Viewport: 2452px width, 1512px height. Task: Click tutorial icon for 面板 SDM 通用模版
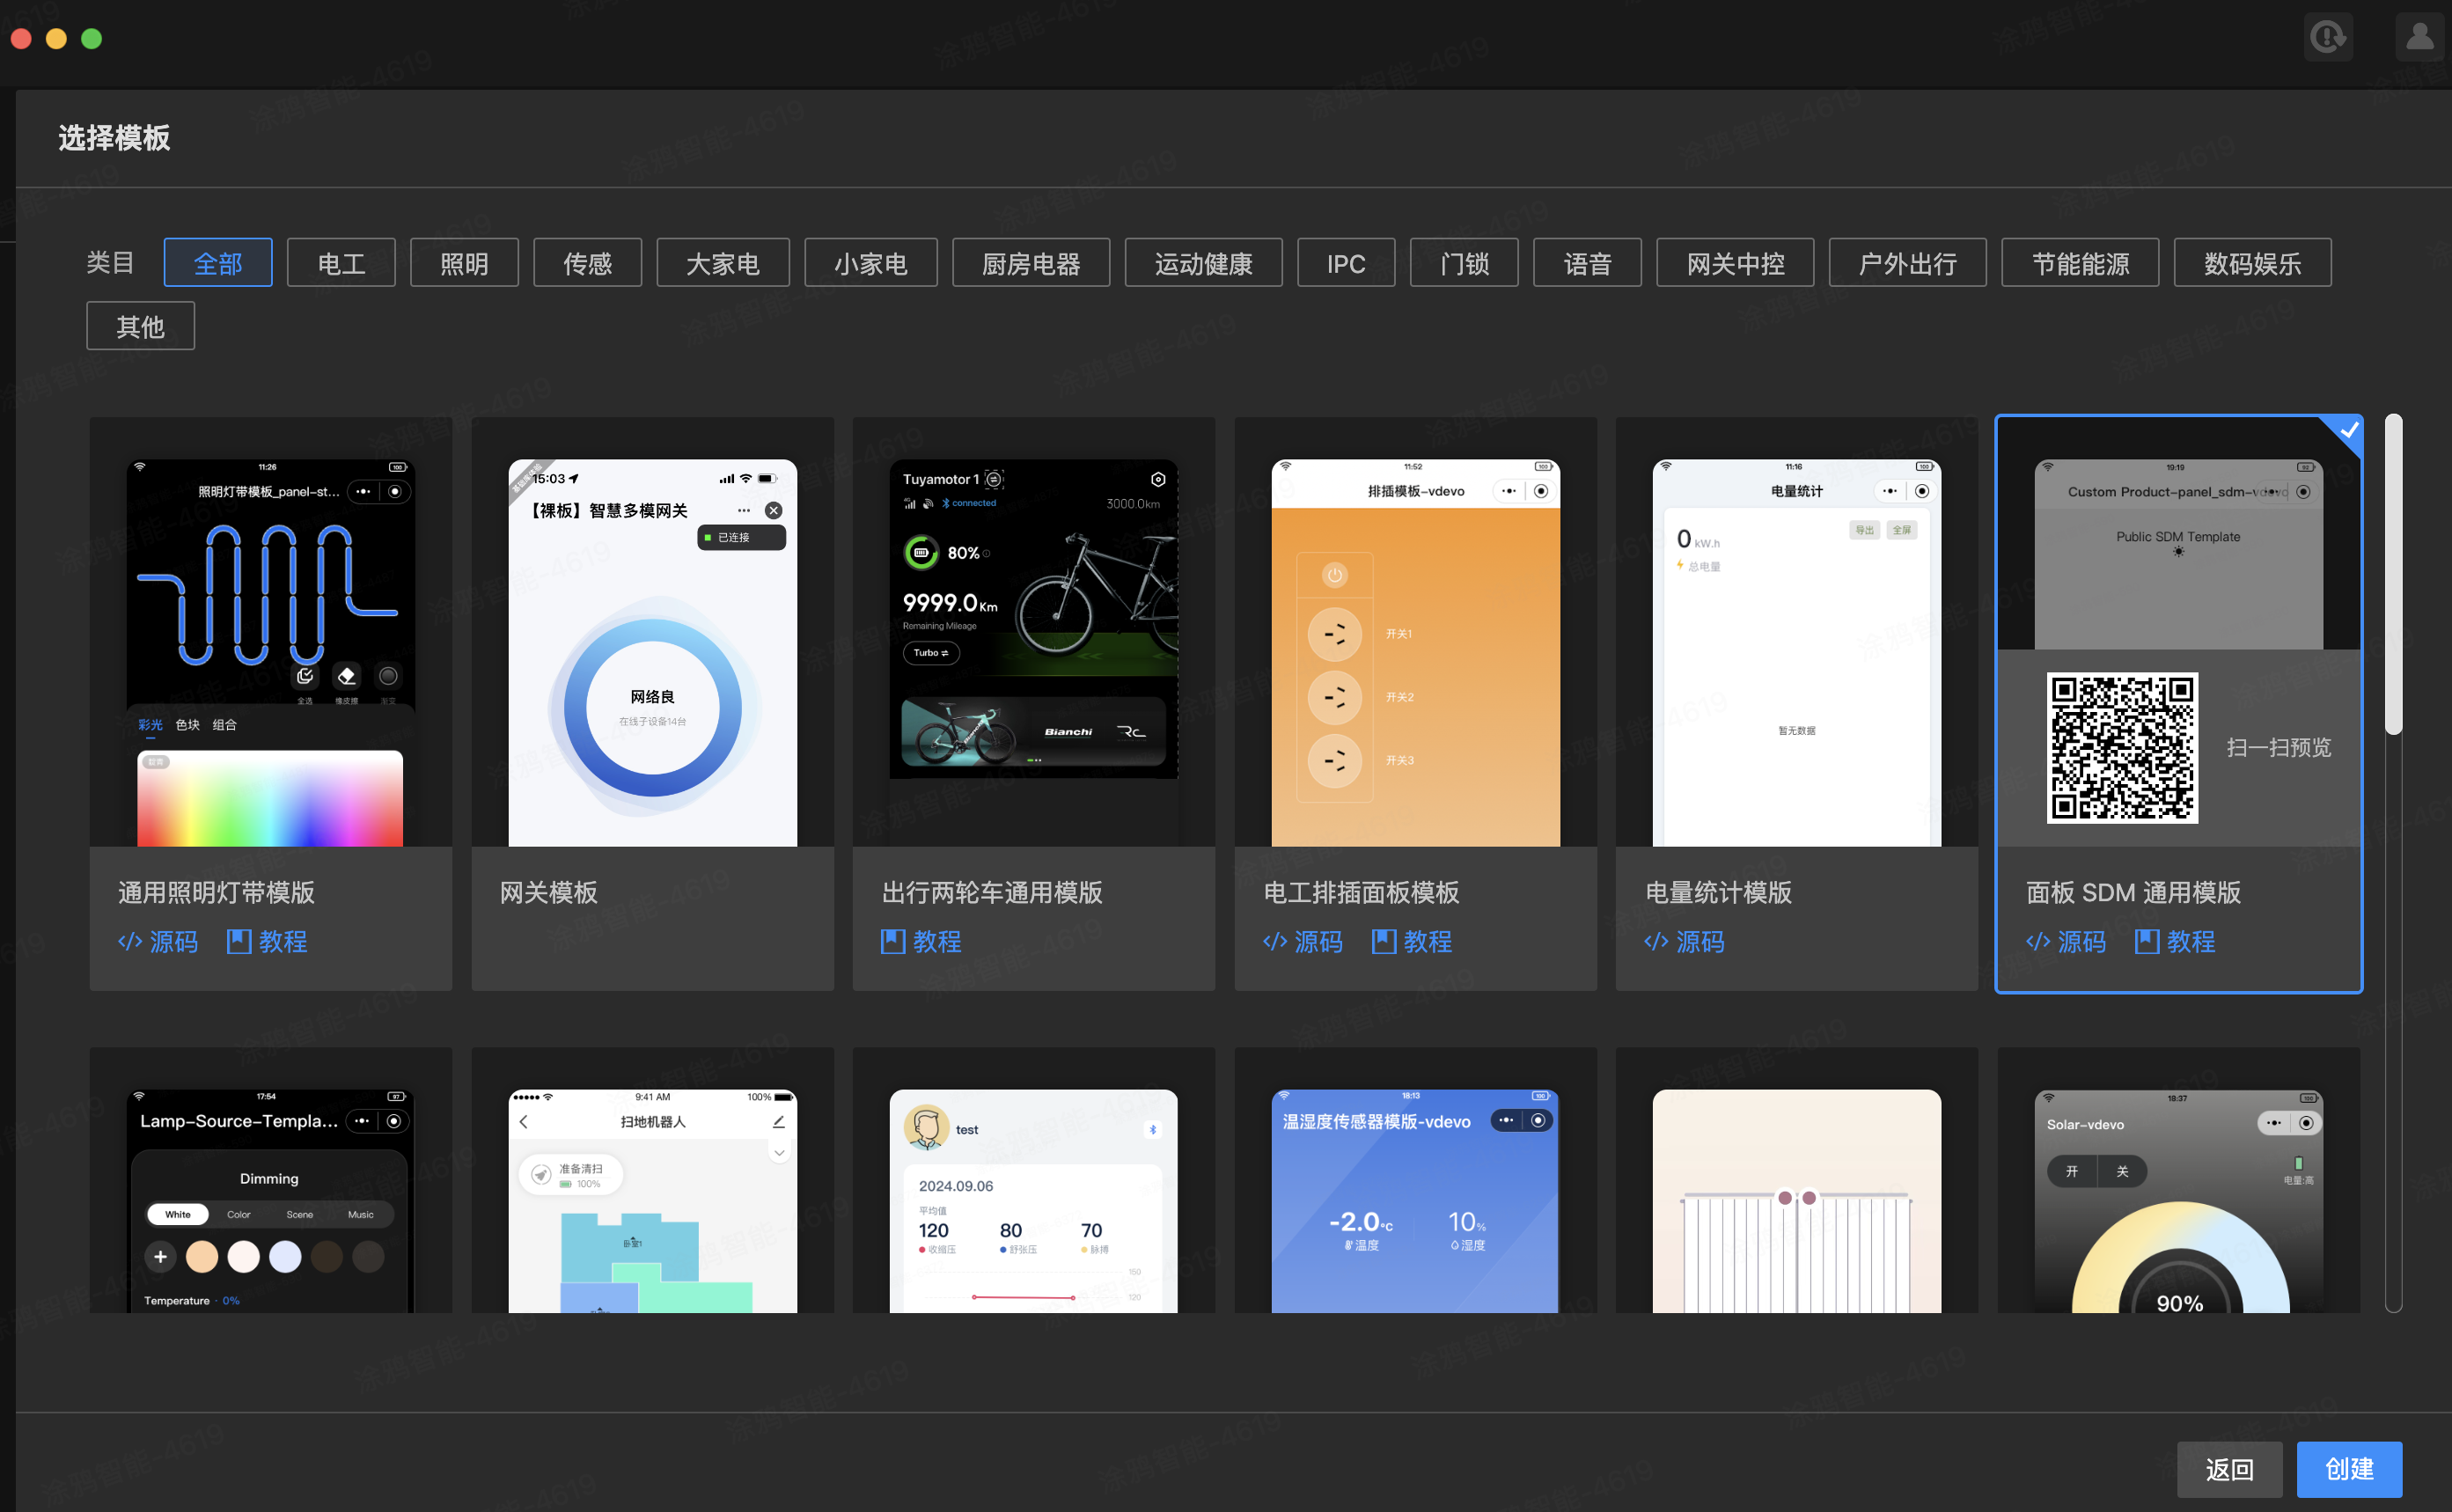tap(2146, 941)
